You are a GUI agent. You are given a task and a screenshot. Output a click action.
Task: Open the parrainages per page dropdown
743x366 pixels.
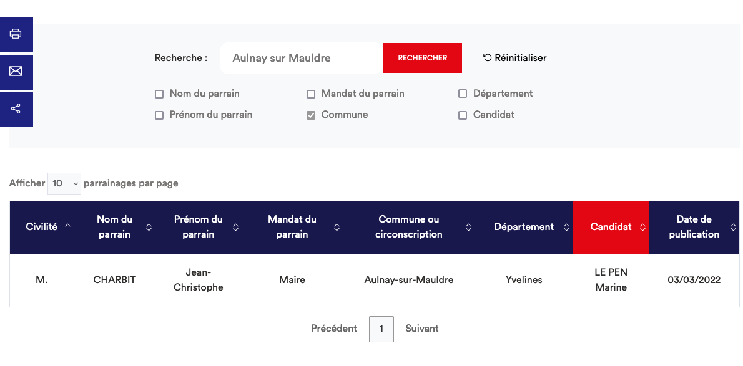click(x=64, y=183)
